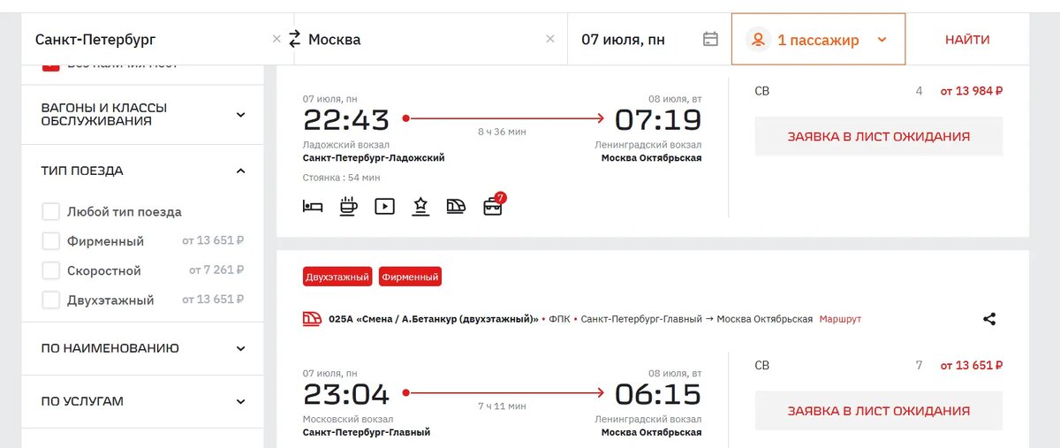
Task: Click the red train icon beside 025A
Action: point(312,319)
